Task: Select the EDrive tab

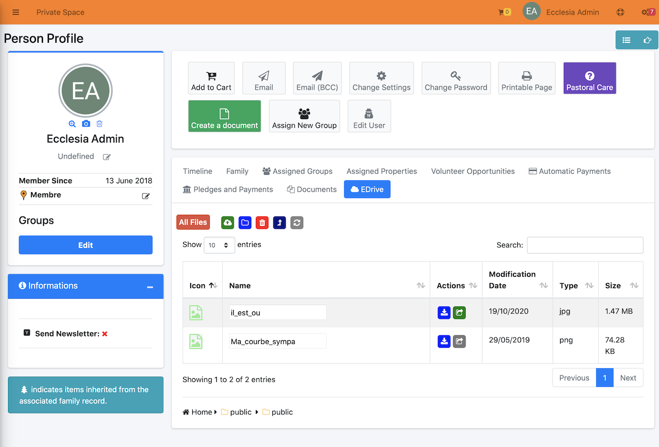Action: [x=367, y=189]
